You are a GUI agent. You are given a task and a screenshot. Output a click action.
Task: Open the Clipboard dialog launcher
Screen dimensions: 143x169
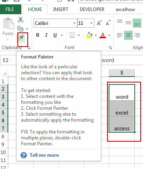pyautogui.click(x=29, y=48)
